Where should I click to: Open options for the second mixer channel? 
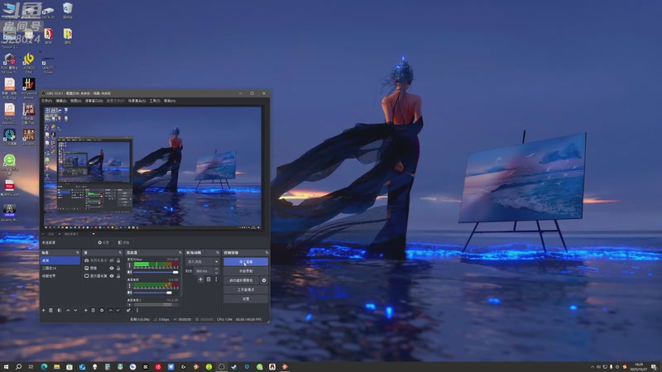click(x=130, y=285)
